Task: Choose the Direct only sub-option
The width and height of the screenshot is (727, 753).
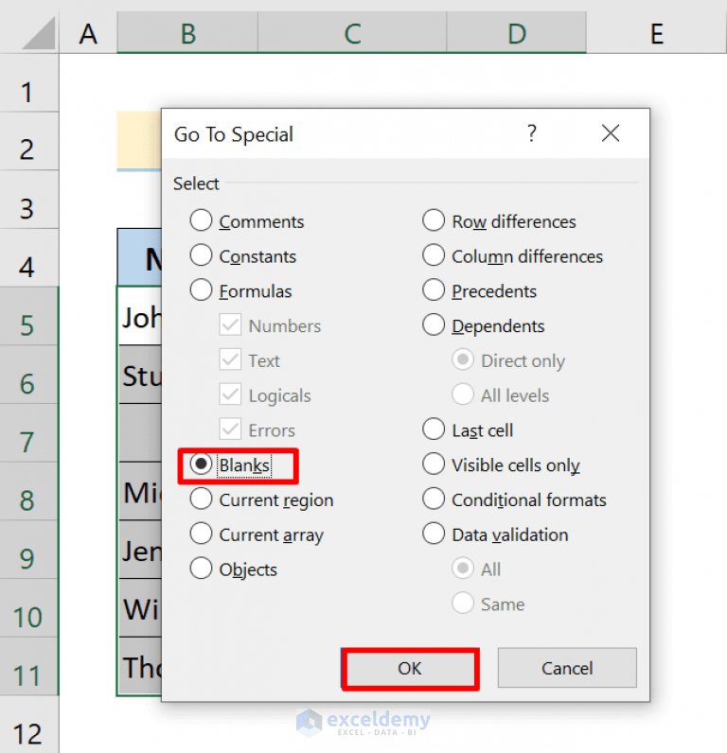Action: click(x=508, y=360)
